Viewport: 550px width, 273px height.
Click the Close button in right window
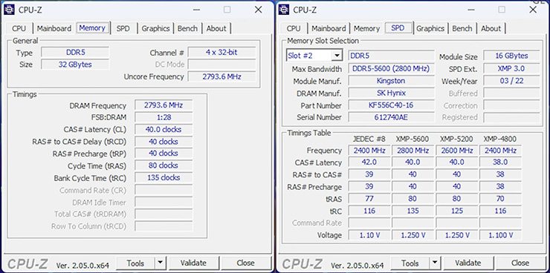click(520, 263)
